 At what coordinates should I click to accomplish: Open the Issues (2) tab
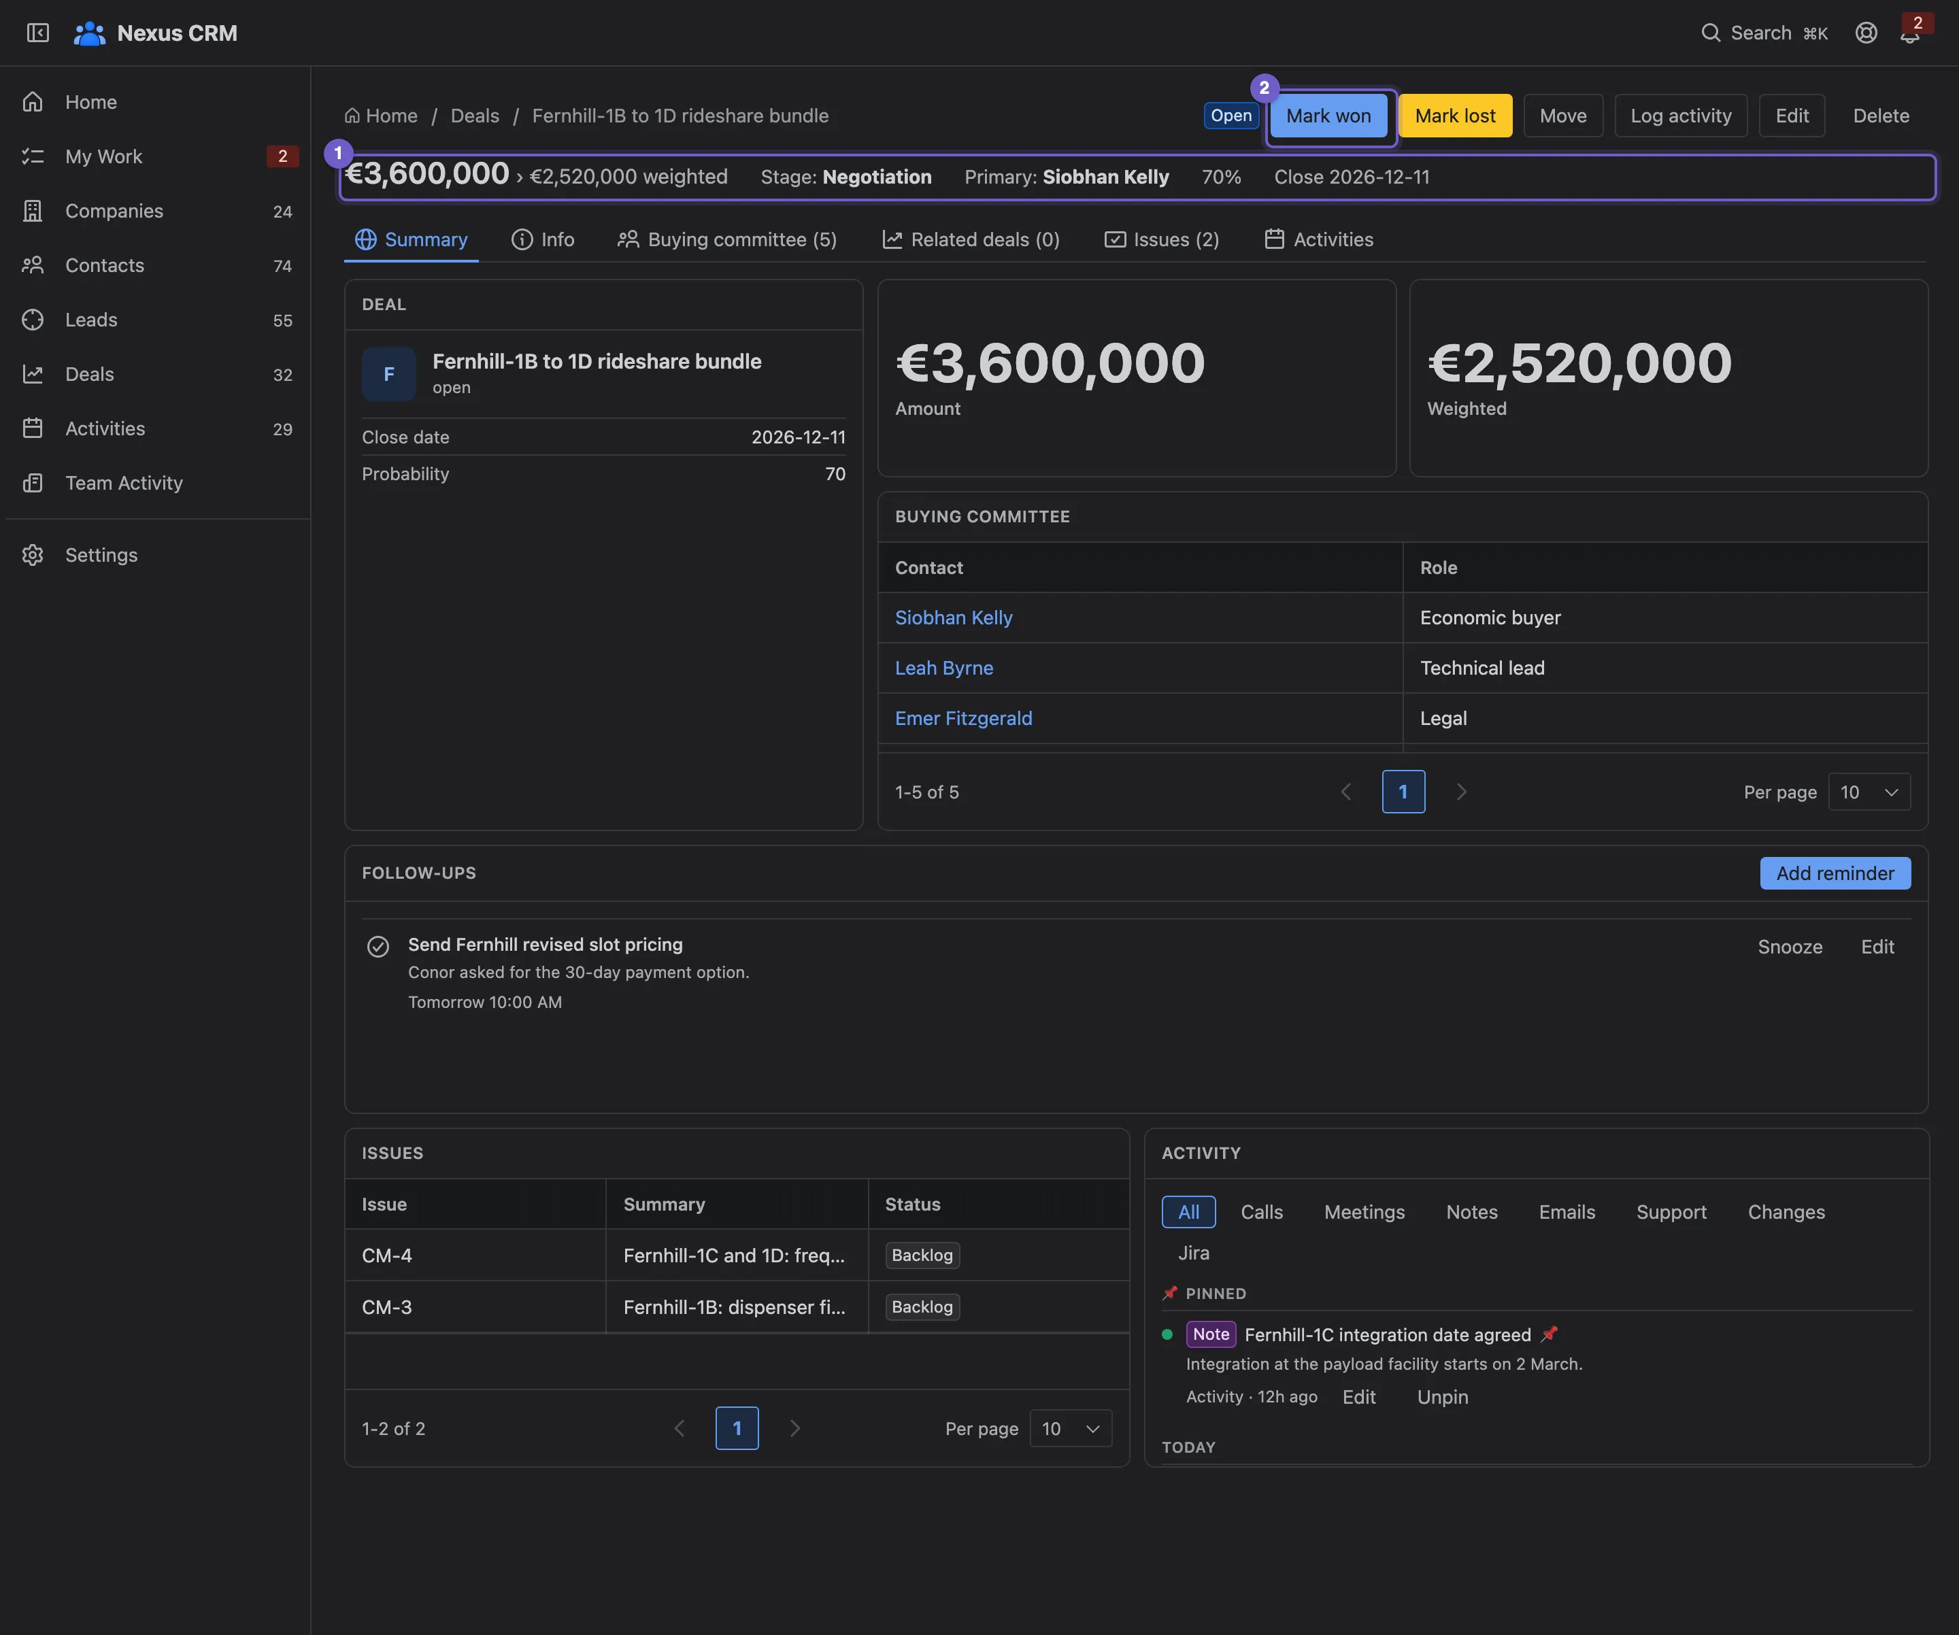coord(1161,239)
